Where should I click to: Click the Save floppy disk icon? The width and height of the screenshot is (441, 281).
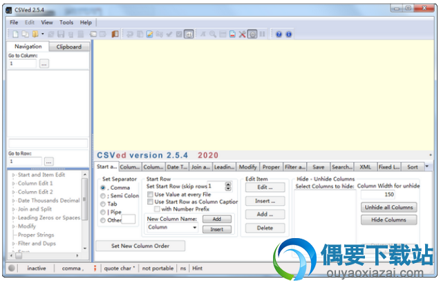pyautogui.click(x=61, y=35)
